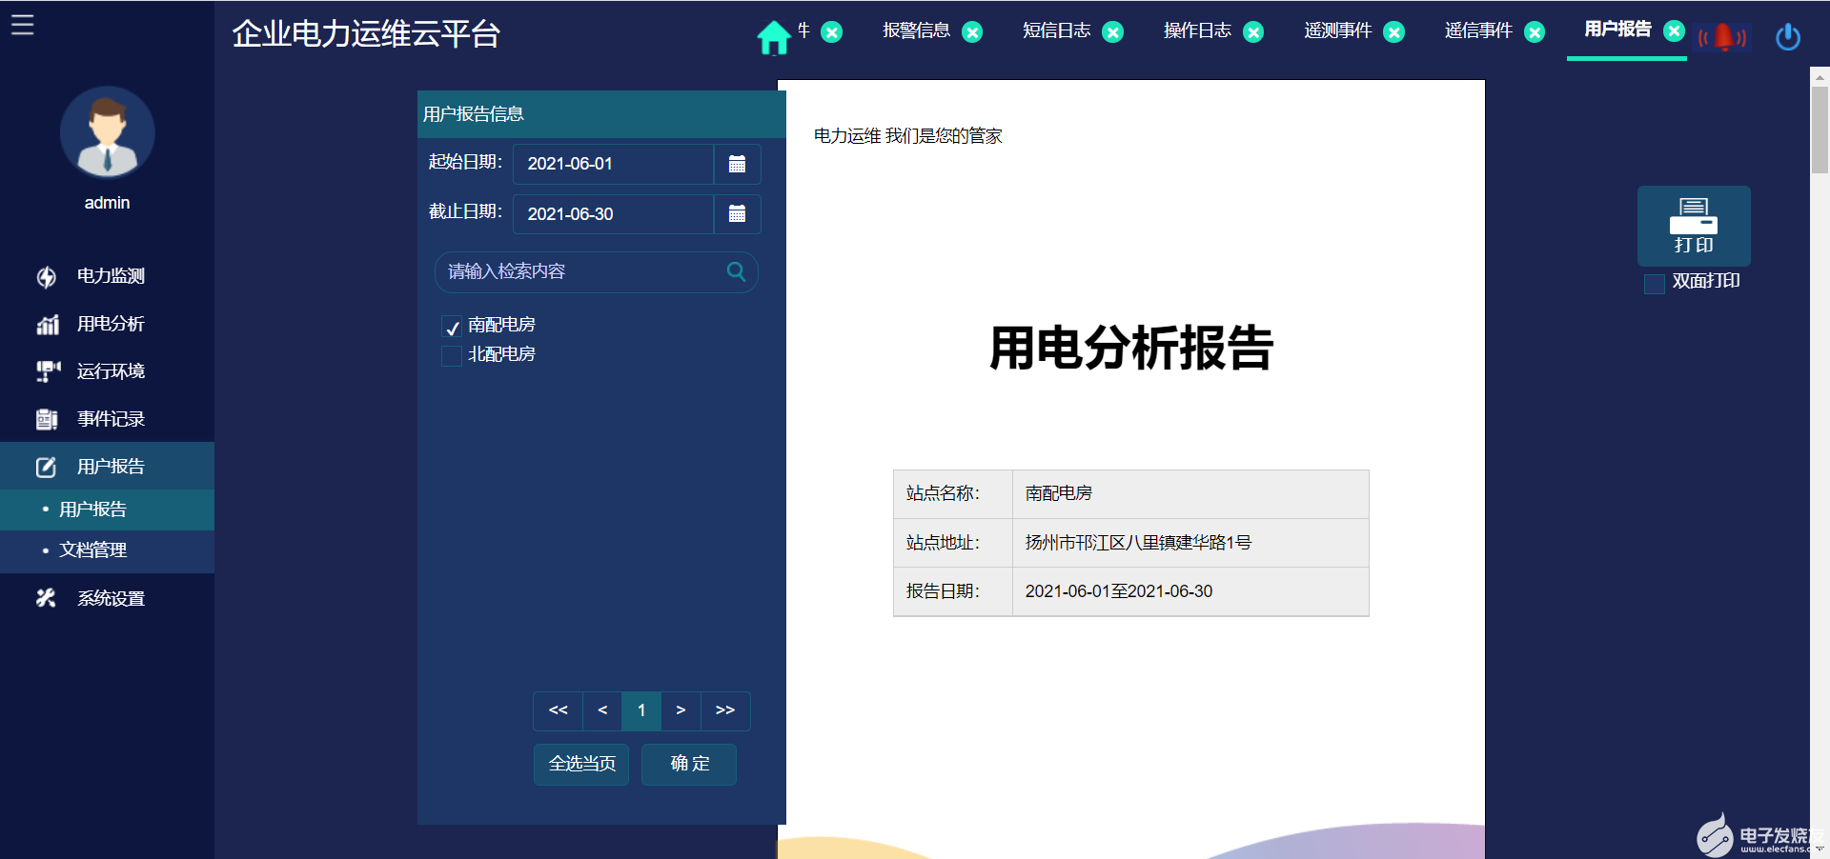Expand the 运行环境 sidebar menu
The width and height of the screenshot is (1830, 859).
pyautogui.click(x=107, y=371)
